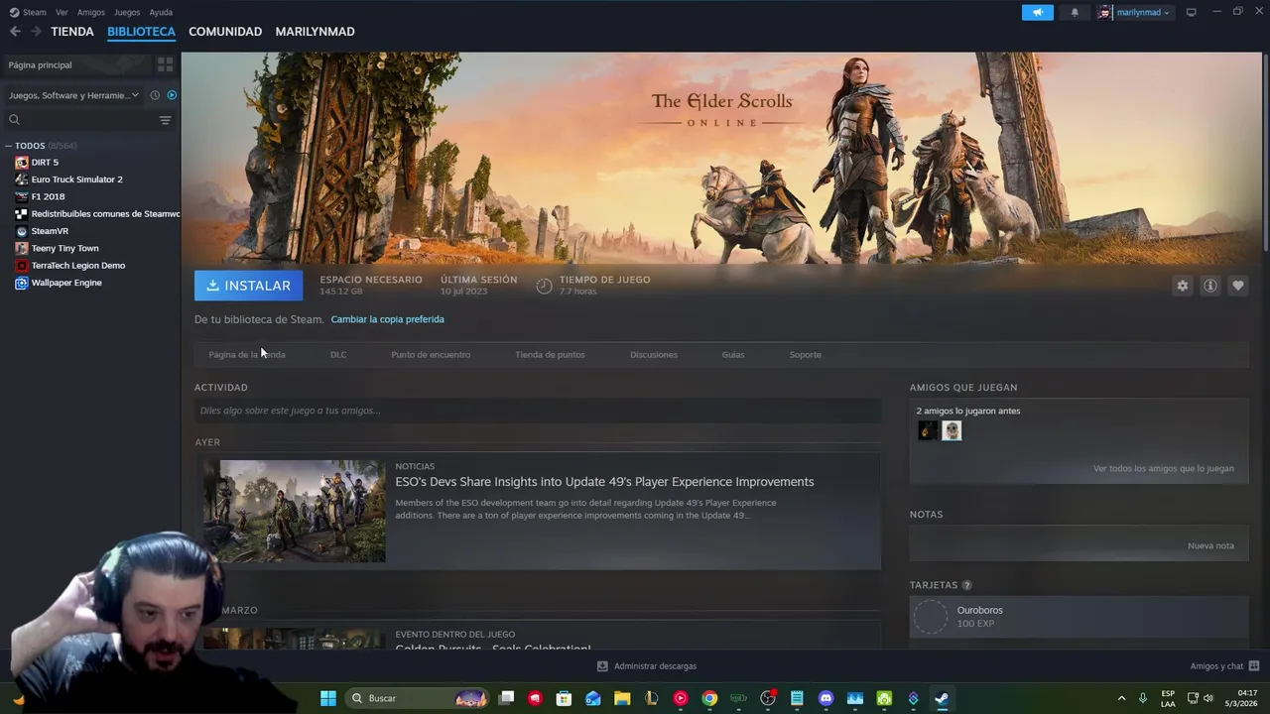The width and height of the screenshot is (1270, 714).
Task: Open ESO Update 49 news thumbnail
Action: (295, 511)
